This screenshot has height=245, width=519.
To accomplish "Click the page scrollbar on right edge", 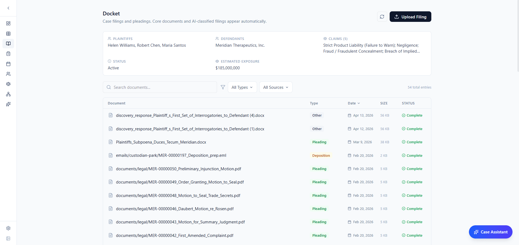I will (x=518, y=36).
